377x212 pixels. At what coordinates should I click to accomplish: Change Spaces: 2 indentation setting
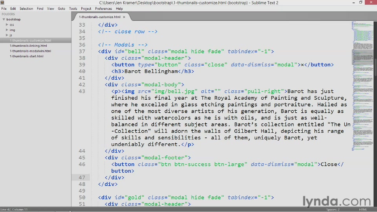[x=333, y=210]
